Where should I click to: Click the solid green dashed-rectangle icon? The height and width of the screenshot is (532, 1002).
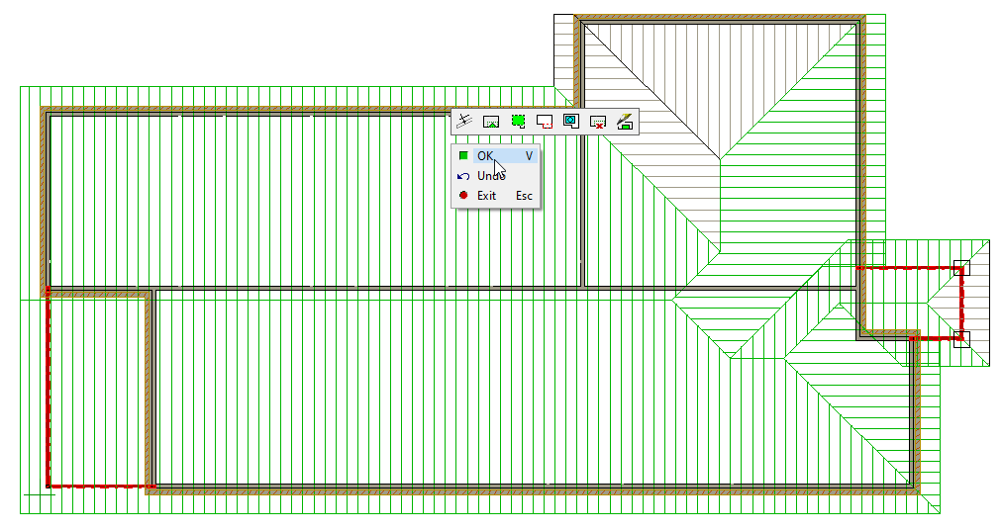pyautogui.click(x=517, y=121)
